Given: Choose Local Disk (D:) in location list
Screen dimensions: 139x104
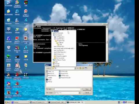Looking at the screenshot, I should tap(59, 47).
